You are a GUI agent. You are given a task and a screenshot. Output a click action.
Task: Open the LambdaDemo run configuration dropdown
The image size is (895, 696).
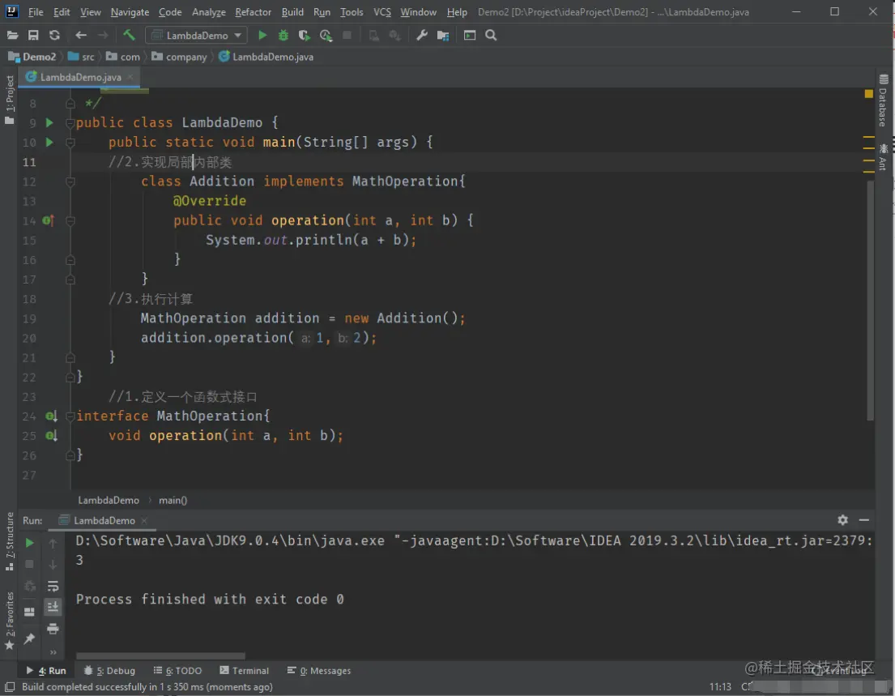[x=197, y=36]
